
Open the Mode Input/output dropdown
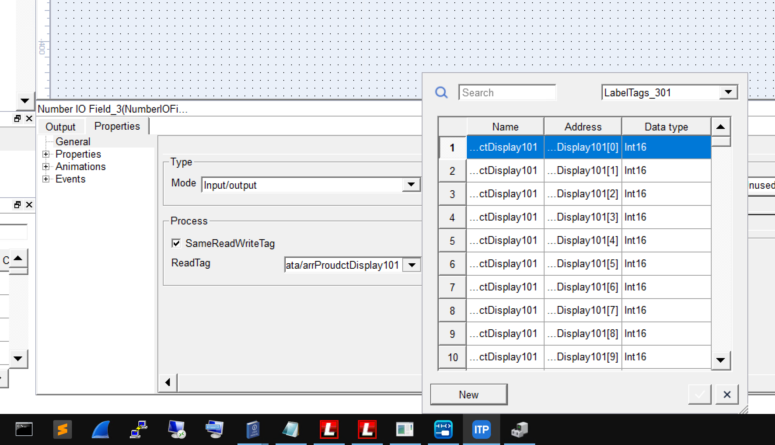411,185
